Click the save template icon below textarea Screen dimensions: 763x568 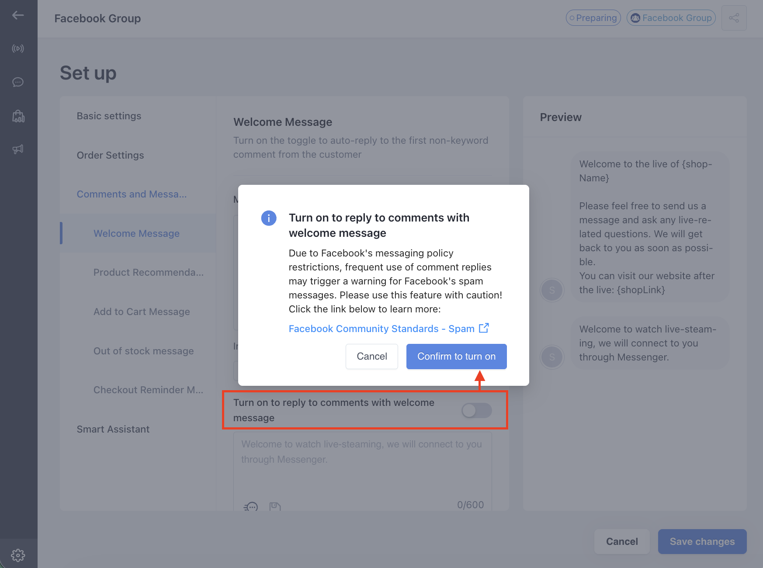pyautogui.click(x=275, y=506)
